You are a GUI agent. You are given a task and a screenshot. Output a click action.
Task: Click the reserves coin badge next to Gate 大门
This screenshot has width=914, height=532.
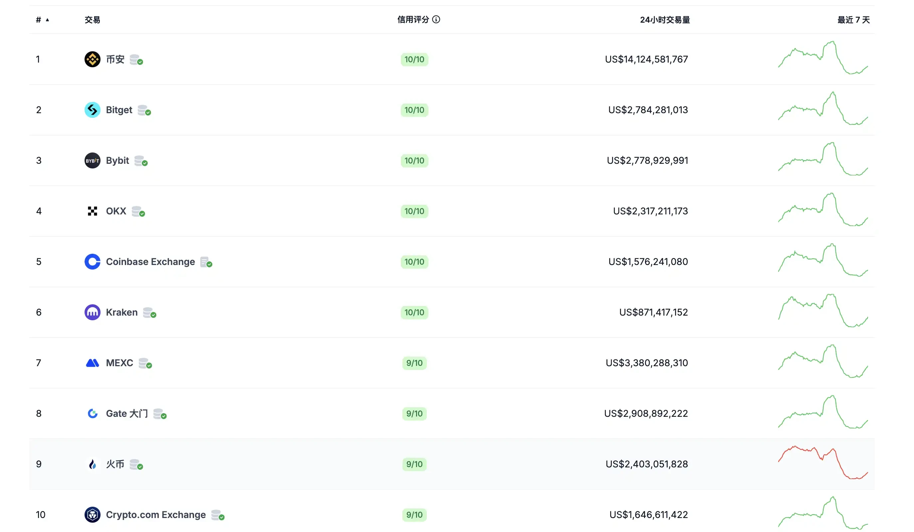pyautogui.click(x=159, y=414)
